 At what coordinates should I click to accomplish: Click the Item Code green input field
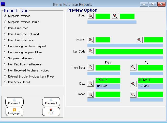click(x=129, y=52)
